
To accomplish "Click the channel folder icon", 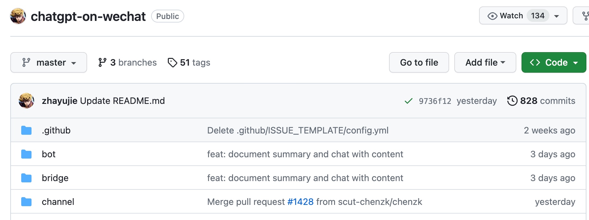I will pos(26,202).
